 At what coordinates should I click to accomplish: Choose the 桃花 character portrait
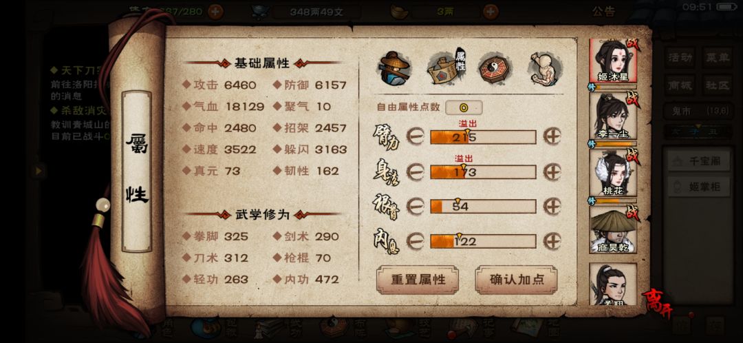pyautogui.click(x=613, y=173)
